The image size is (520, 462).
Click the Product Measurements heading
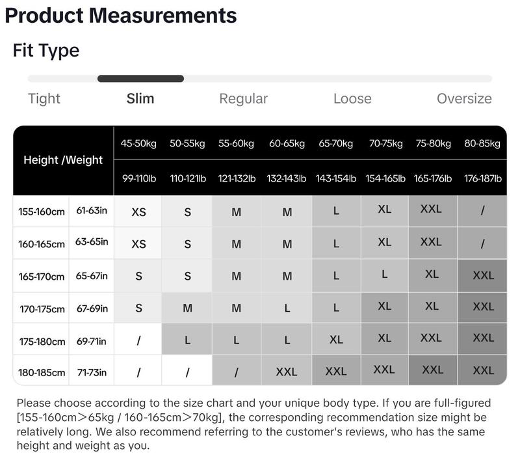121,16
